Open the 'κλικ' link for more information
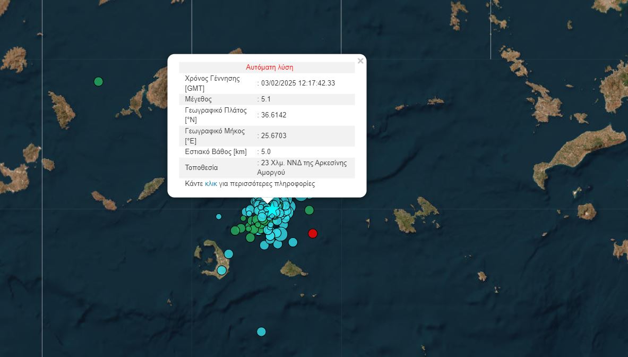Screen dimensions: 628x357 (x=211, y=184)
